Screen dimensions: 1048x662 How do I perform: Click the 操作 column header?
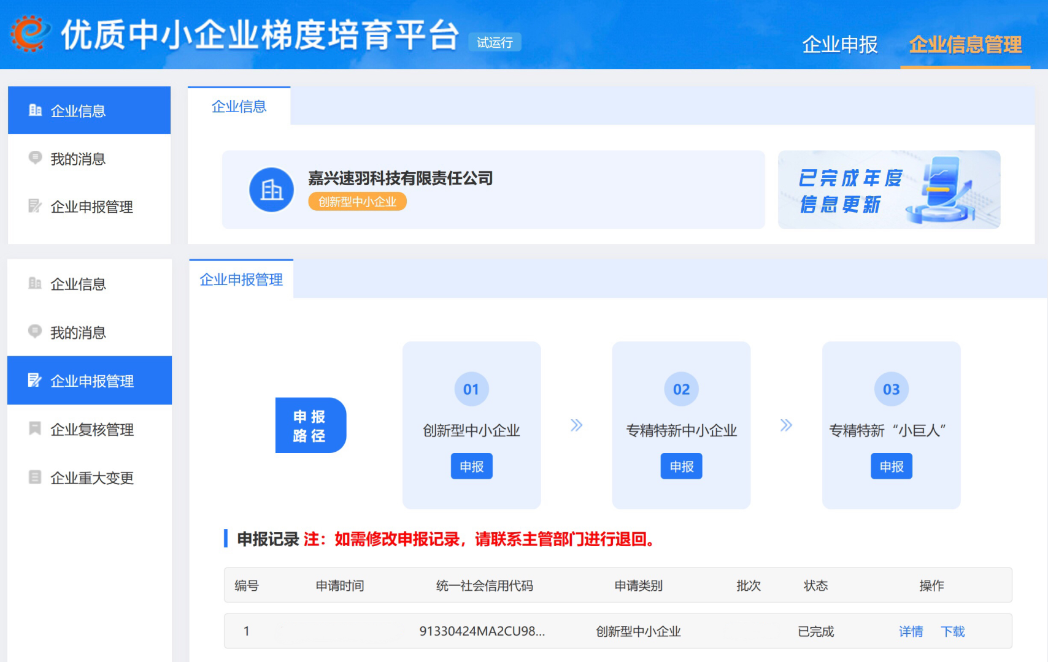931,586
